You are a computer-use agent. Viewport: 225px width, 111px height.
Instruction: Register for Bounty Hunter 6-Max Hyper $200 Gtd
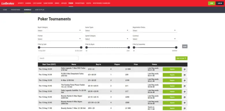point(172,97)
